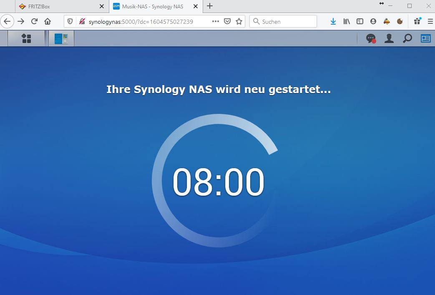Open a new browser tab

[x=210, y=6]
